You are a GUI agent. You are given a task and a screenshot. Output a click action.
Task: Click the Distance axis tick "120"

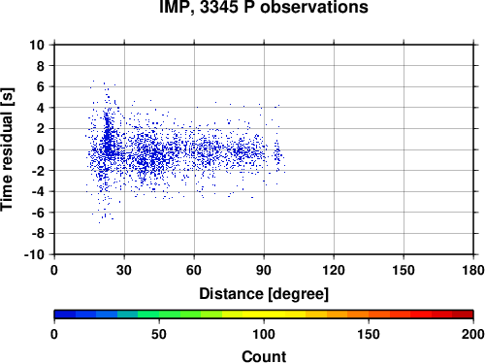click(x=334, y=270)
